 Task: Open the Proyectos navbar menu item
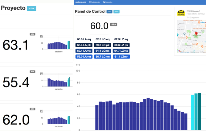pyautogui.click(x=108, y=2)
